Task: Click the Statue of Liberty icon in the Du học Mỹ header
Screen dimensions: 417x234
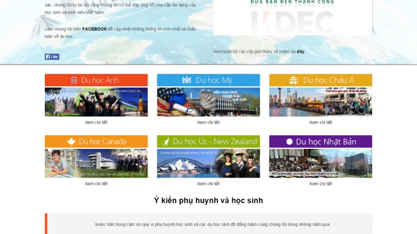Action: (187, 80)
